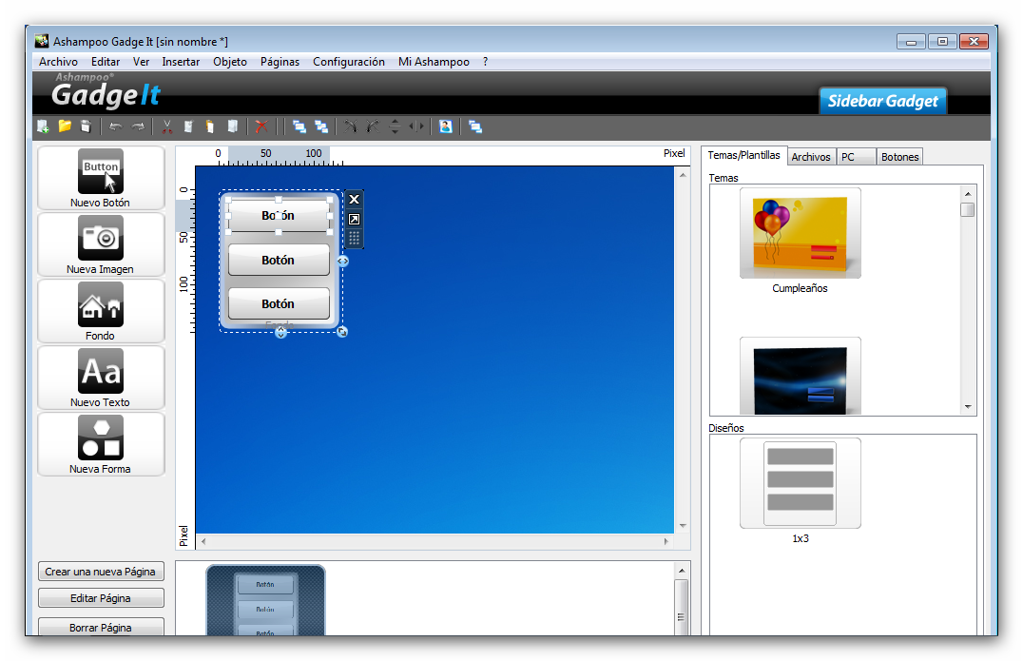
Task: Click the gadget bottom height handle
Action: (280, 333)
